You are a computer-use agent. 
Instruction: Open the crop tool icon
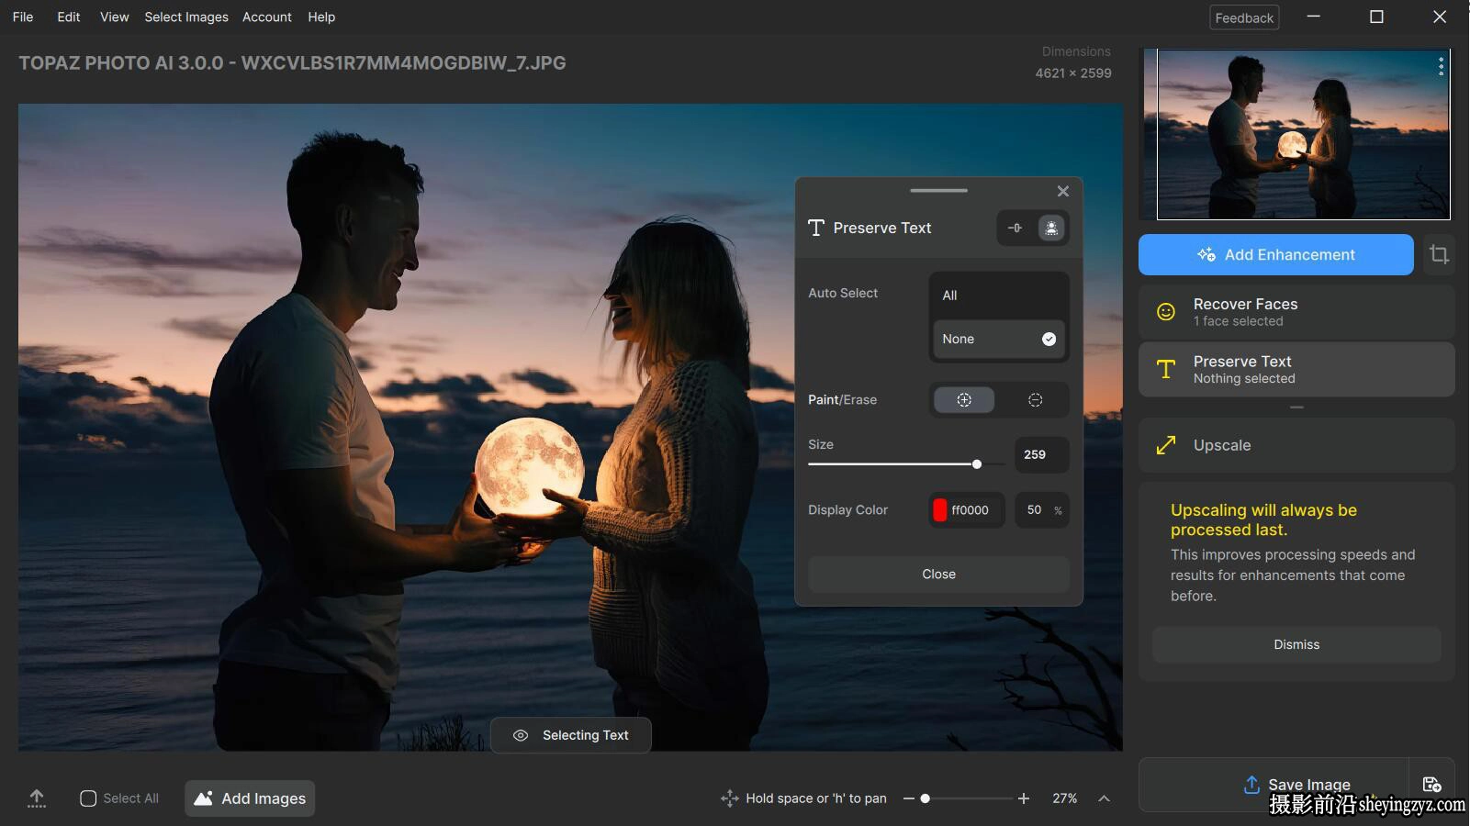[1439, 254]
